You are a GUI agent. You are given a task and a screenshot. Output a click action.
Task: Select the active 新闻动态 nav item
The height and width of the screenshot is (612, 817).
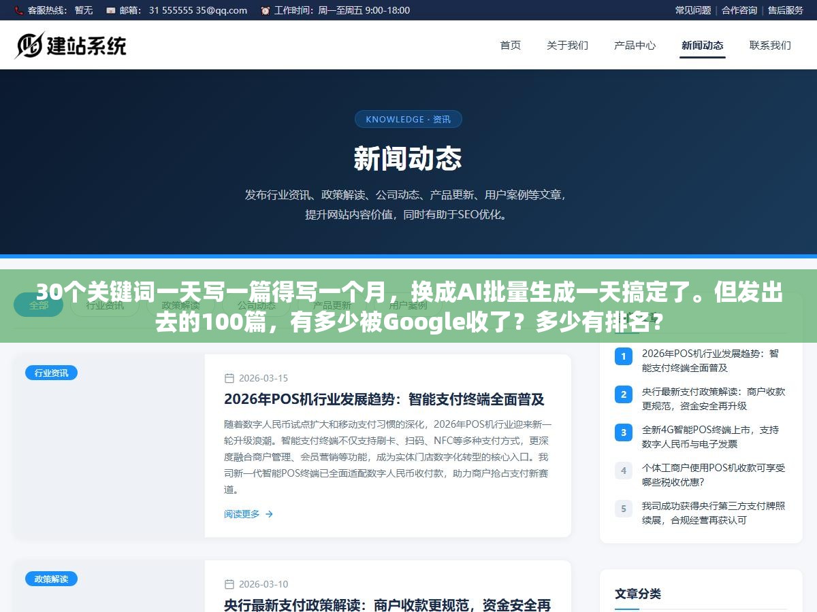(x=703, y=45)
